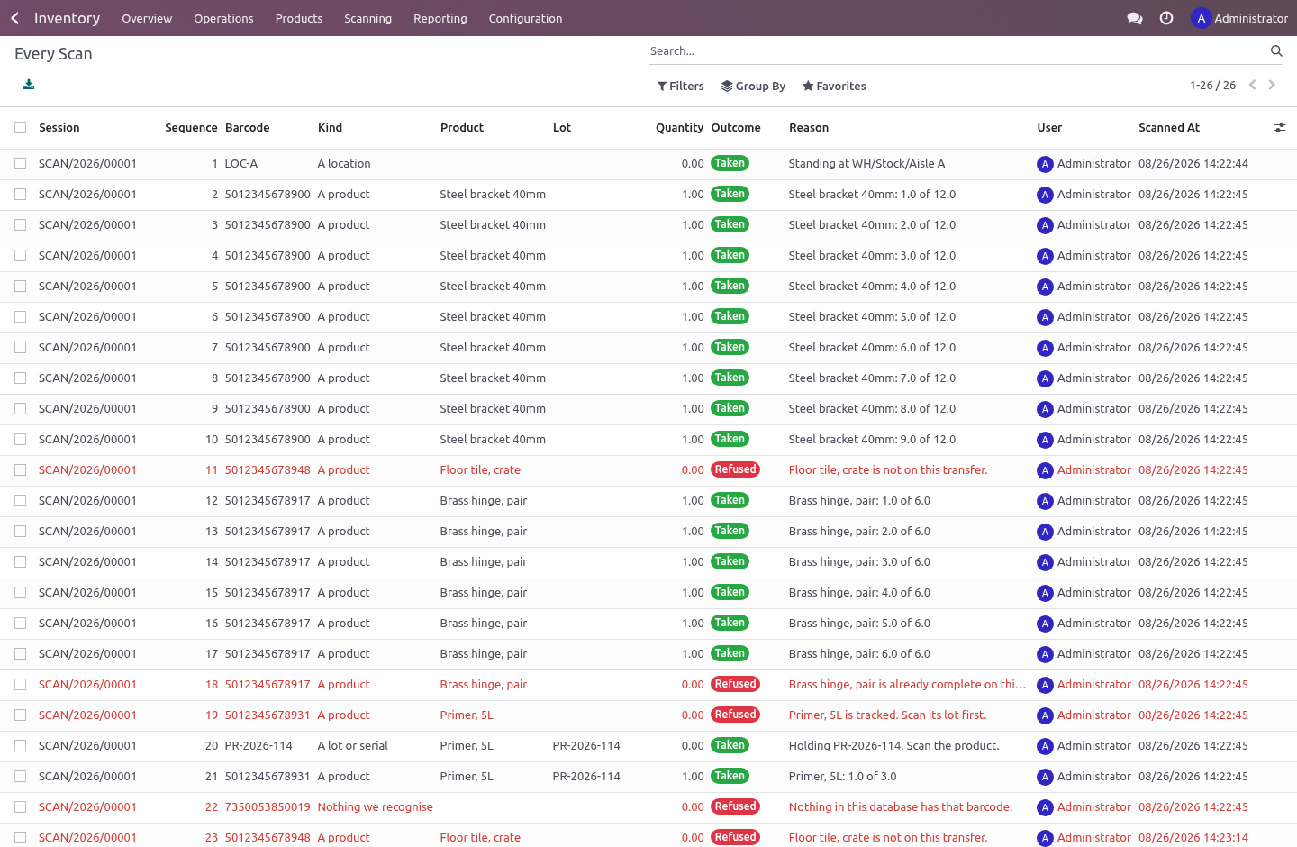Check the sequence 5 row checkbox
1297x847 pixels.
pyautogui.click(x=20, y=287)
